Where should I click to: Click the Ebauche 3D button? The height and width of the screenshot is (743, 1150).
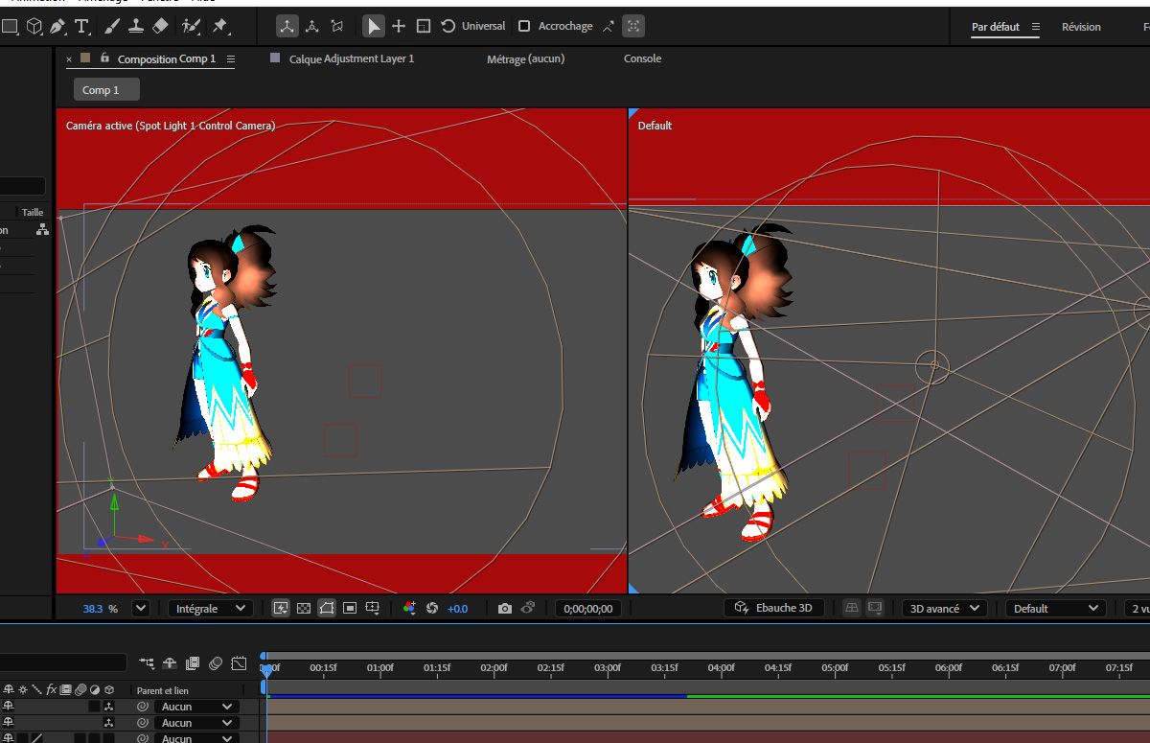774,609
